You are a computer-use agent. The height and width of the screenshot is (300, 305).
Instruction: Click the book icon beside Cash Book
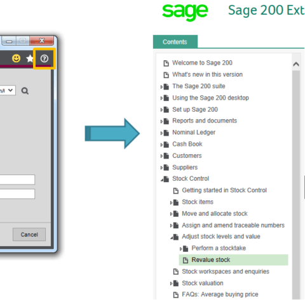click(x=166, y=145)
